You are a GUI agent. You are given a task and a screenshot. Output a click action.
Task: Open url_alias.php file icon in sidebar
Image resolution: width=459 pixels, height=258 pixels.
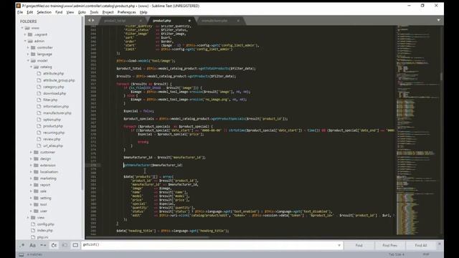coord(39,145)
